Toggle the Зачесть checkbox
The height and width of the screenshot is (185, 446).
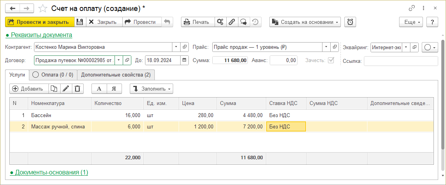point(332,60)
